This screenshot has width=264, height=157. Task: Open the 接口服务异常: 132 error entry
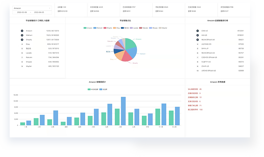[x=195, y=110]
